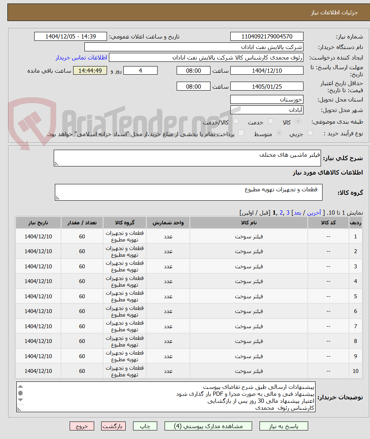The image size is (370, 439).
Task: Click the price validity date 1405/01/25 field
Action: tap(267, 86)
